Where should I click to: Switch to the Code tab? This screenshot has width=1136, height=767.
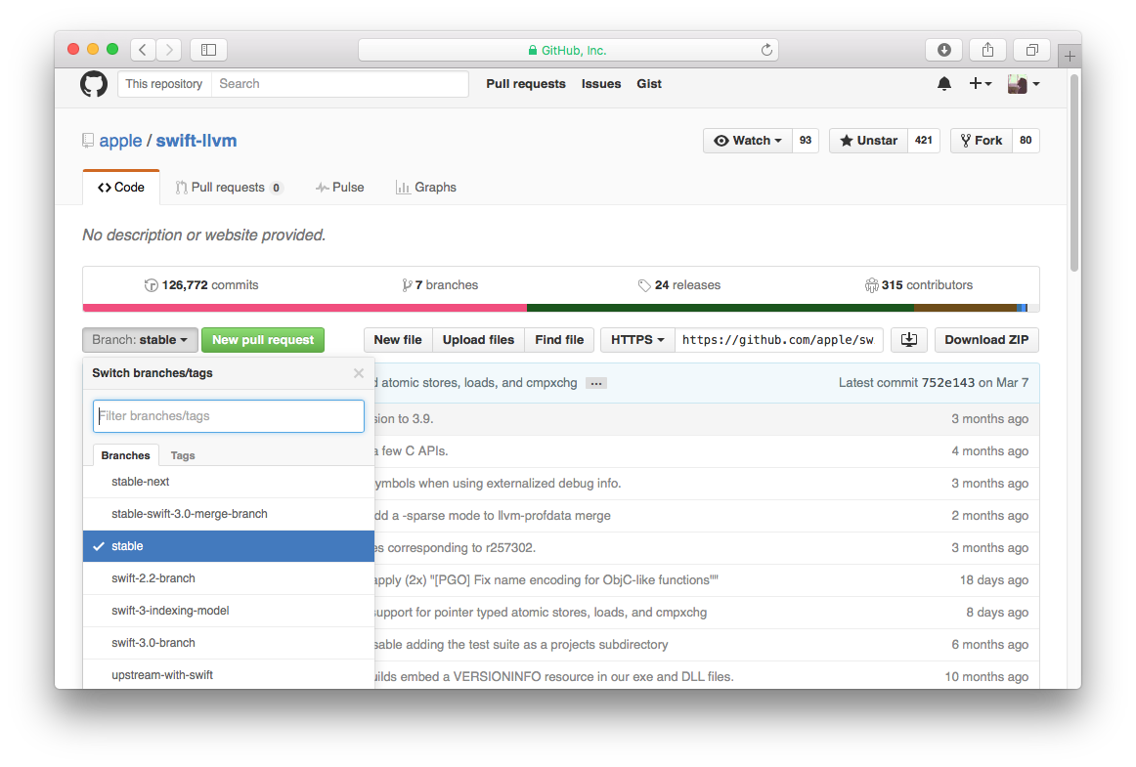121,187
